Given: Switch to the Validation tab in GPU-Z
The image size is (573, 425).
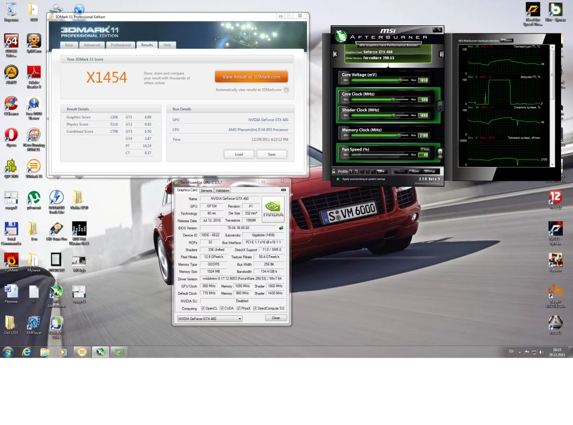Looking at the screenshot, I should coord(223,190).
